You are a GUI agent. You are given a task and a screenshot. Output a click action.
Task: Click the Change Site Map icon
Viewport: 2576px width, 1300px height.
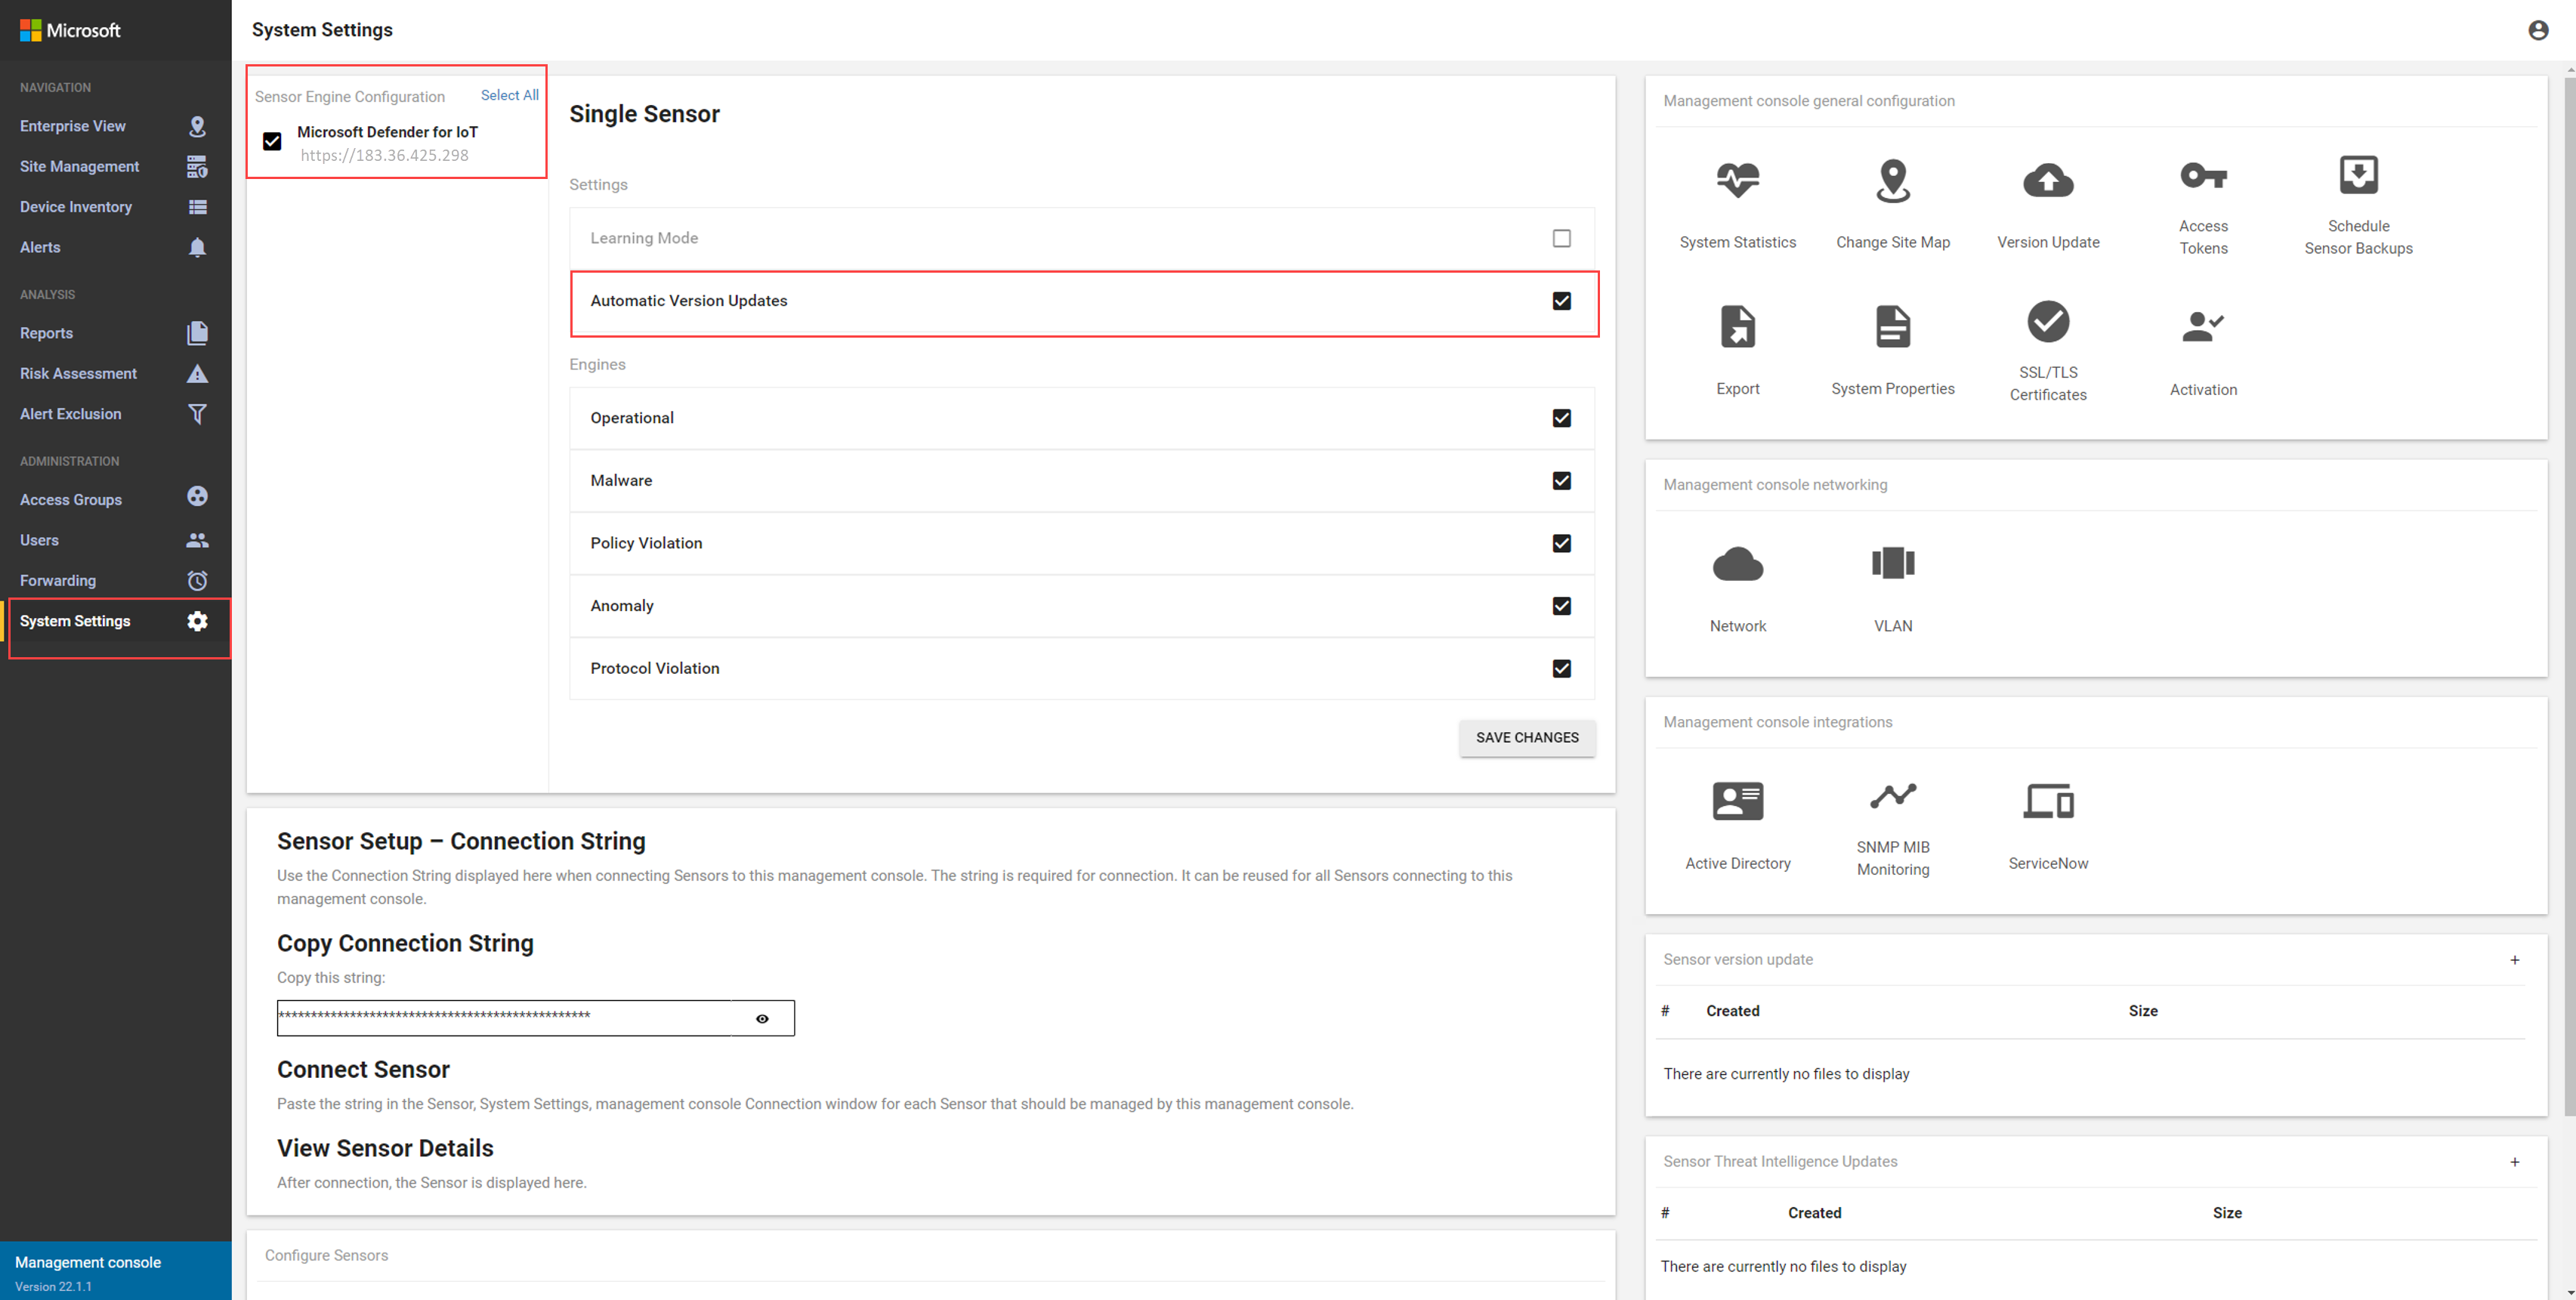tap(1892, 181)
